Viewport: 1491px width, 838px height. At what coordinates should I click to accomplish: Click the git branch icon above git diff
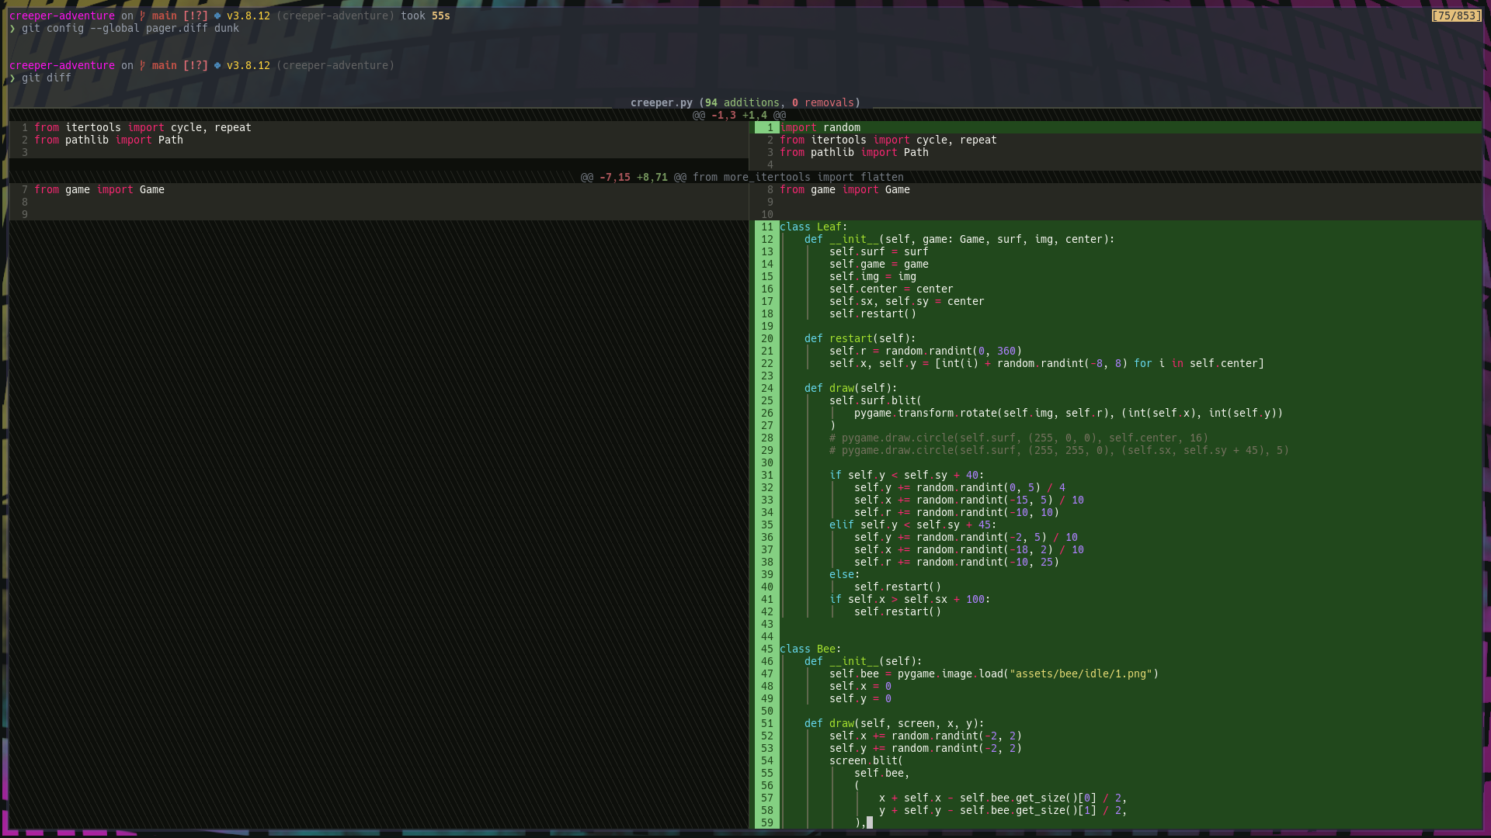click(142, 65)
